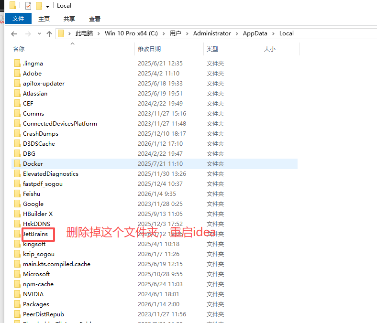Viewport: 377px width, 323px height.
Task: Navigate to Win 10 Pro x64 (C:) breadcrumb
Action: 131,33
